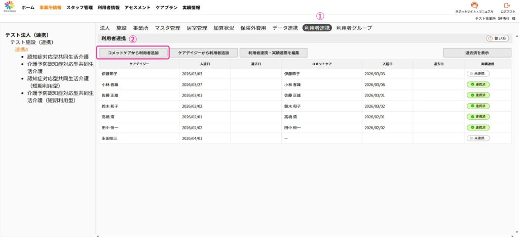Switch to the 利用者グループ tab
The width and height of the screenshot is (519, 237).
click(354, 28)
